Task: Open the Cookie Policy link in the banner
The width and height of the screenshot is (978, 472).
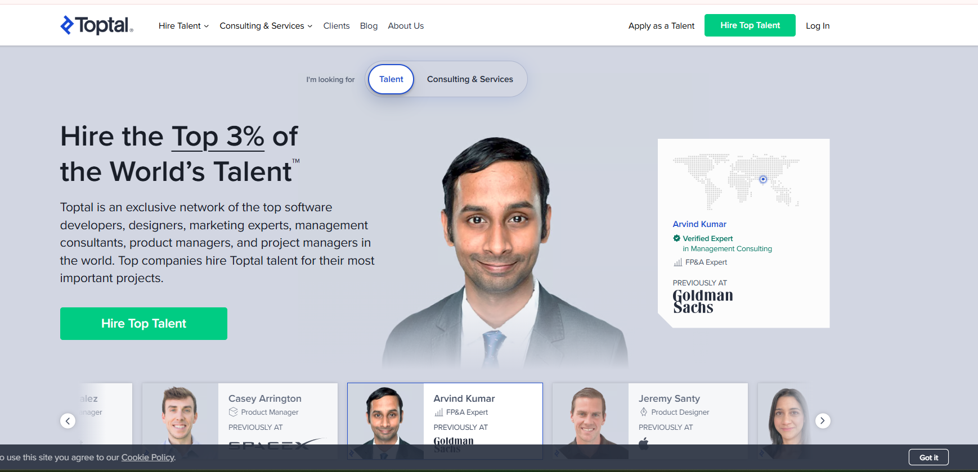Action: 147,457
